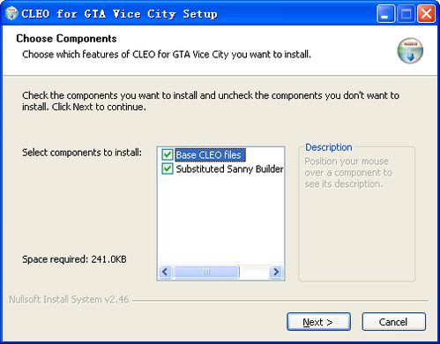Uncheck the Substituted Sanny Builder checkbox
This screenshot has height=344, width=440.
click(x=168, y=168)
